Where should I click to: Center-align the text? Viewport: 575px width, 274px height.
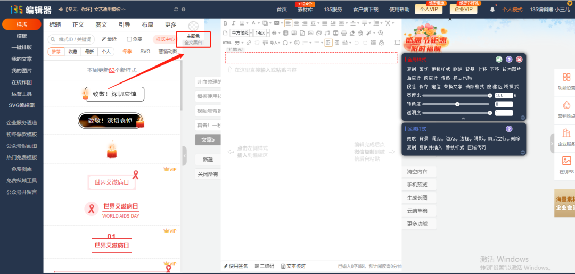pyautogui.click(x=297, y=23)
